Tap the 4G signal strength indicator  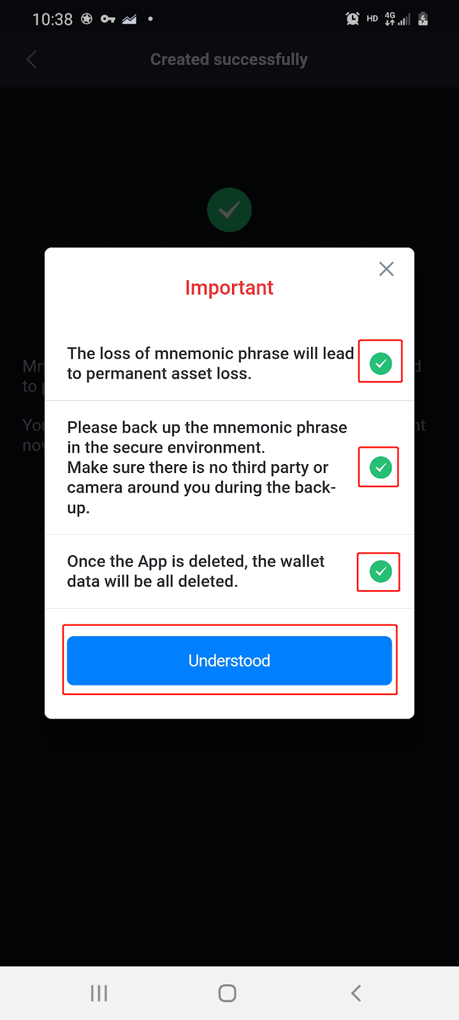click(x=397, y=19)
